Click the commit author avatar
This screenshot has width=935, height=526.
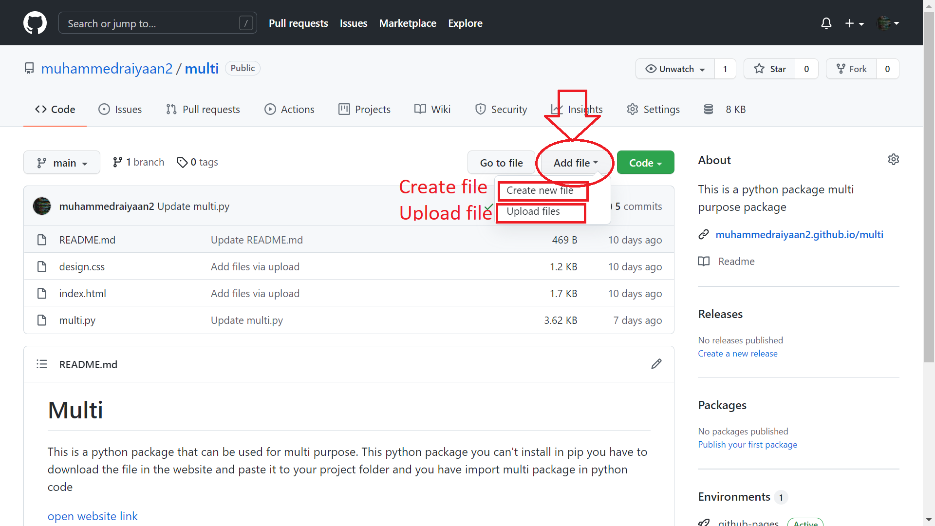(42, 206)
